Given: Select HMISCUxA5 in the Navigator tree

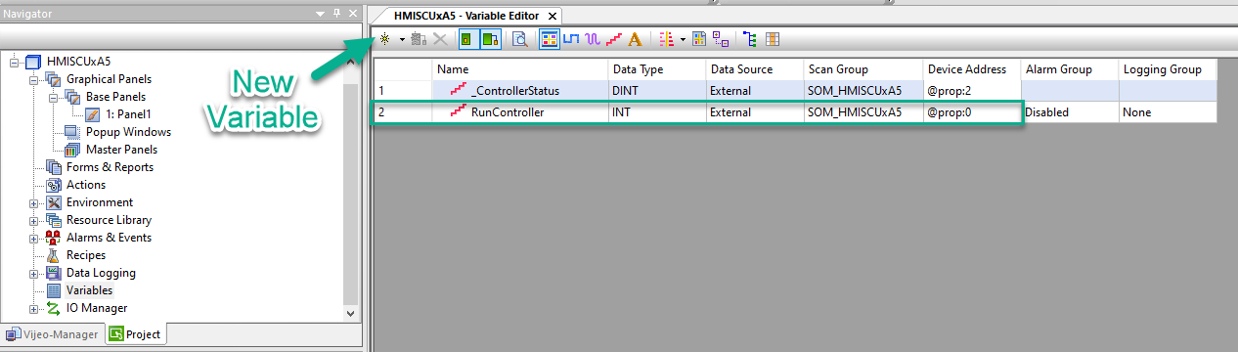Looking at the screenshot, I should pos(79,62).
